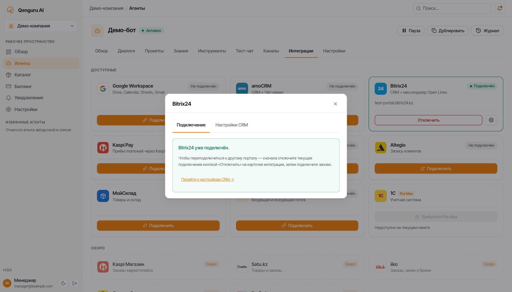Click the Google Workspace logo icon
The width and height of the screenshot is (512, 292).
103,89
